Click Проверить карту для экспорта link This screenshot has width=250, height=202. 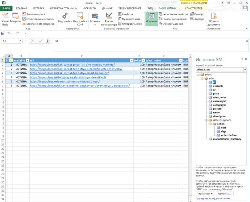point(214,198)
